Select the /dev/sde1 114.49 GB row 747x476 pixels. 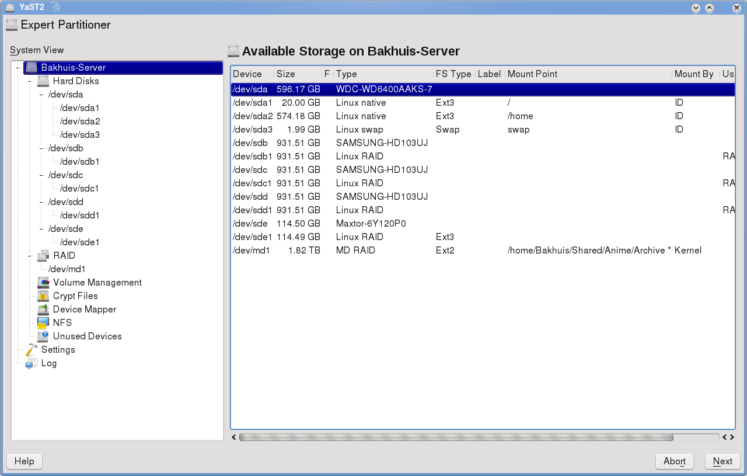click(483, 237)
